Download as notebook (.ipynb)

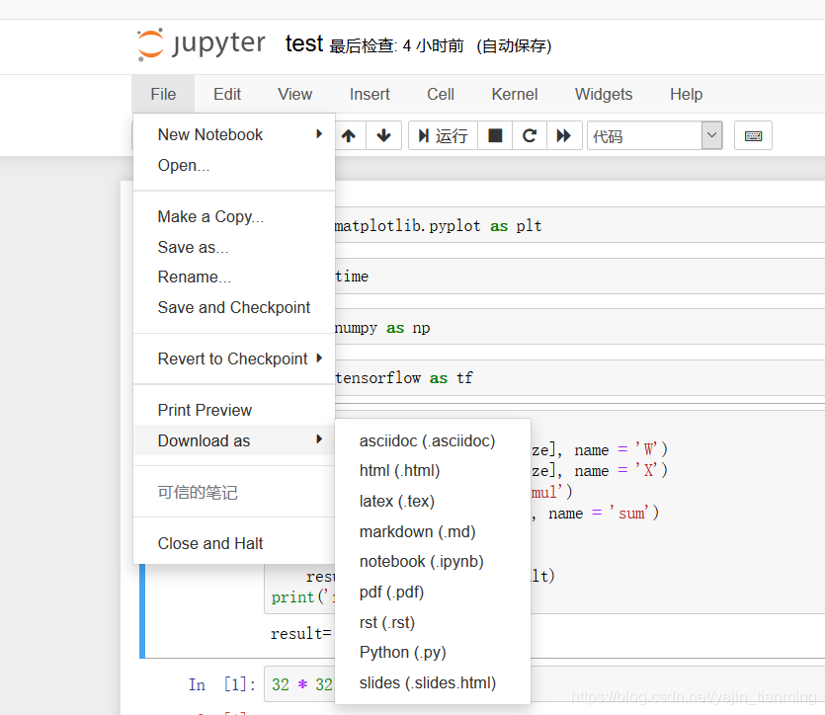tap(433, 562)
